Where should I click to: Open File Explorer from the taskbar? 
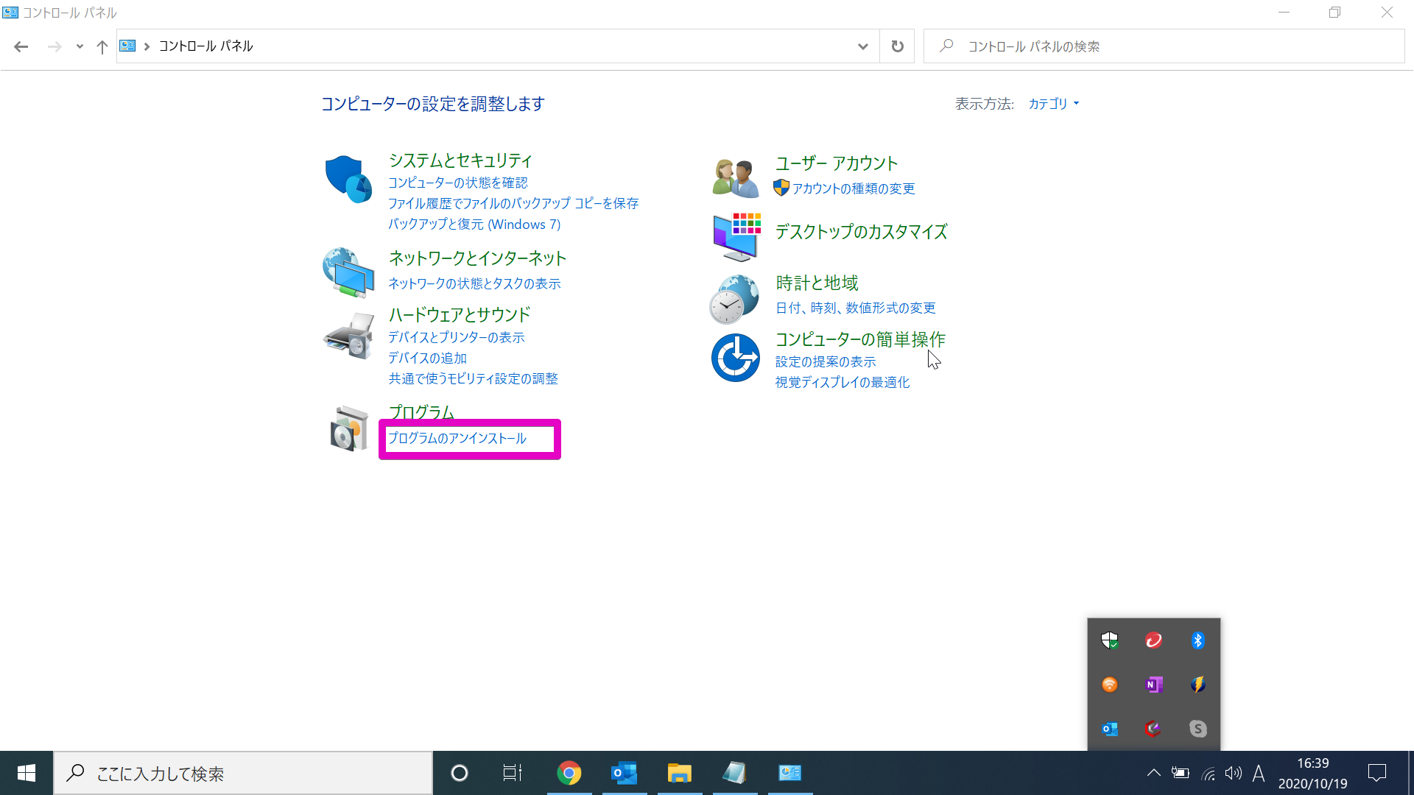[x=679, y=773]
